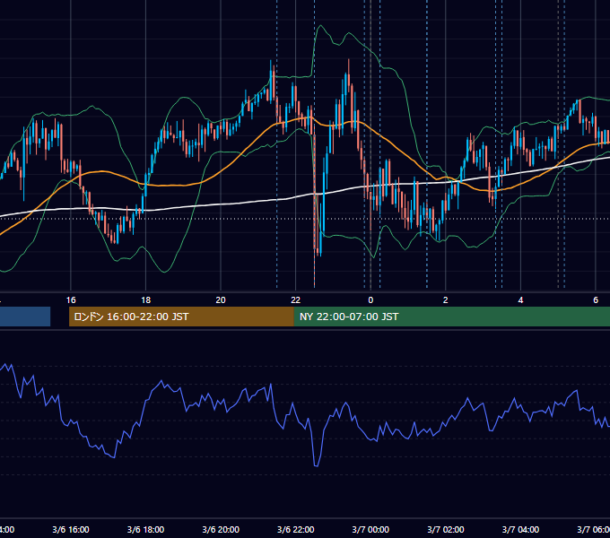Click the 3/6 18:00 time label
The height and width of the screenshot is (538, 610).
[x=145, y=529]
